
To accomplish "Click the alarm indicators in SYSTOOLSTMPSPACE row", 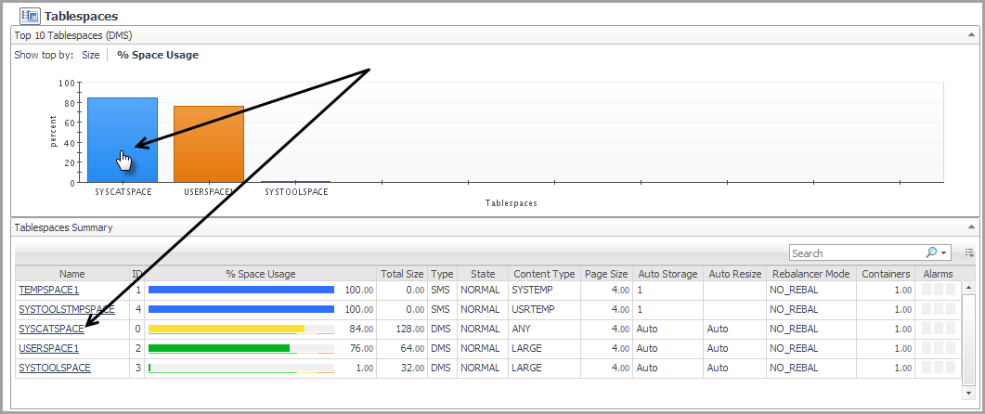I will (x=938, y=310).
